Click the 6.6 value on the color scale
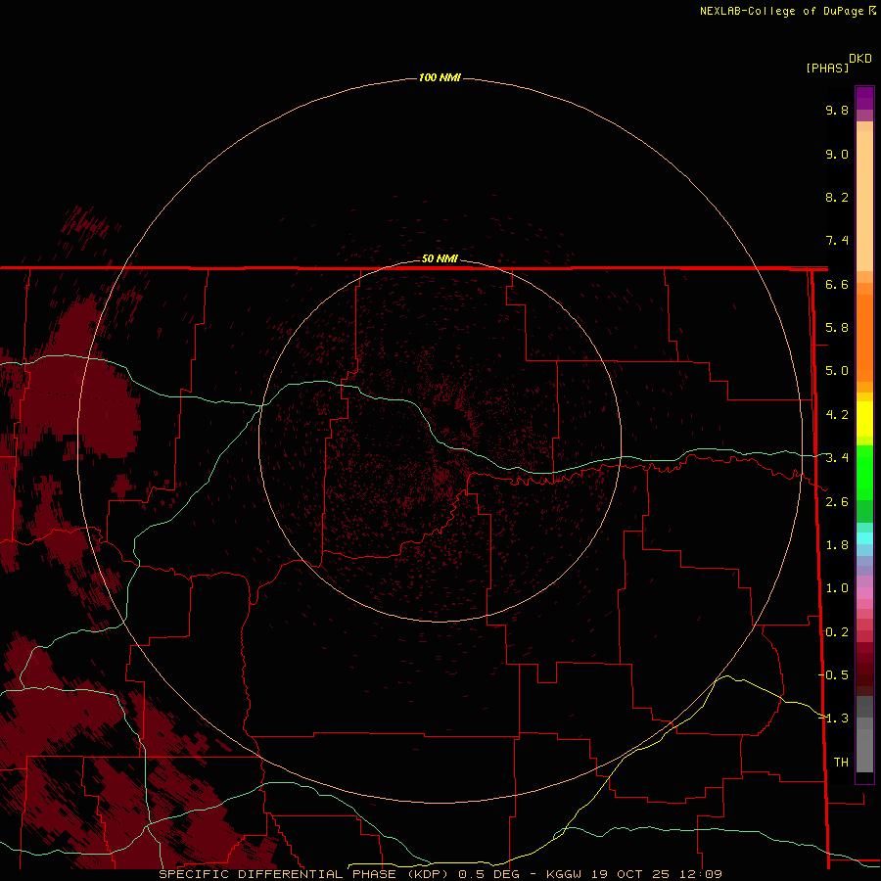881x881 pixels. [x=837, y=284]
